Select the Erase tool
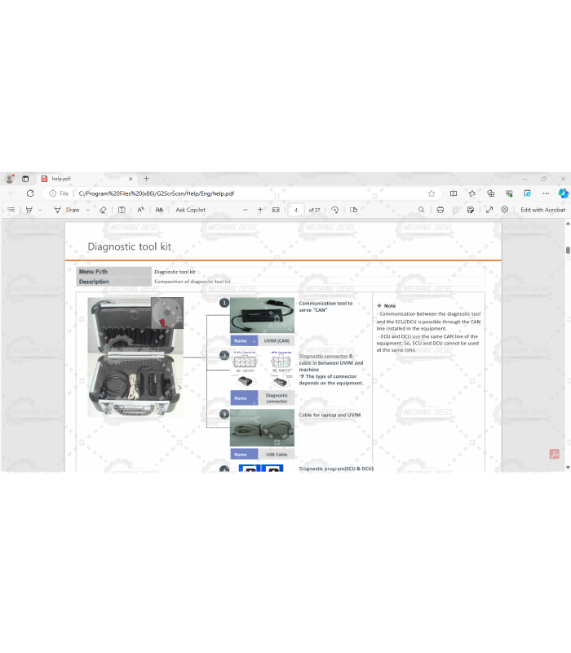The width and height of the screenshot is (571, 653). coord(103,210)
